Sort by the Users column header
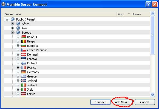The width and height of the screenshot is (159, 109). pyautogui.click(x=141, y=14)
